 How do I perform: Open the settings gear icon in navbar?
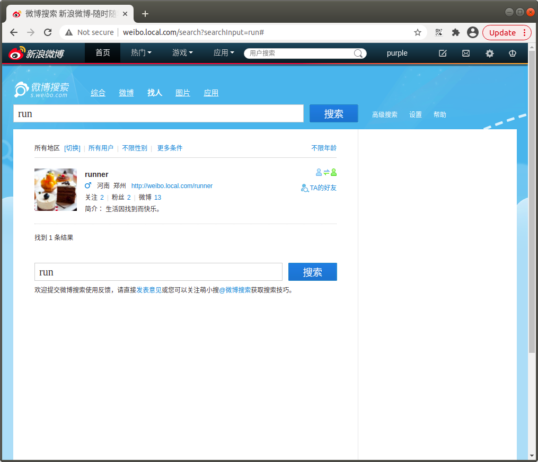490,53
